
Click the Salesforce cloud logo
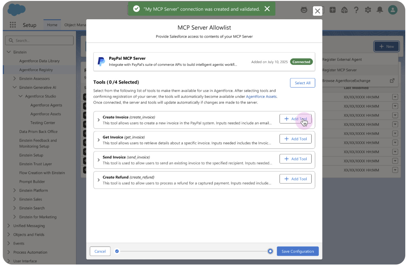[x=16, y=10]
